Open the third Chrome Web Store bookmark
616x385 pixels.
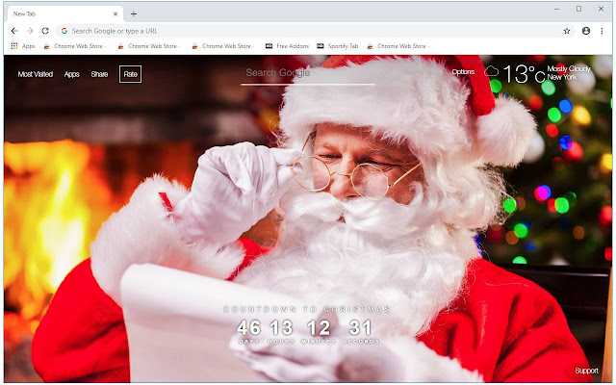[223, 46]
